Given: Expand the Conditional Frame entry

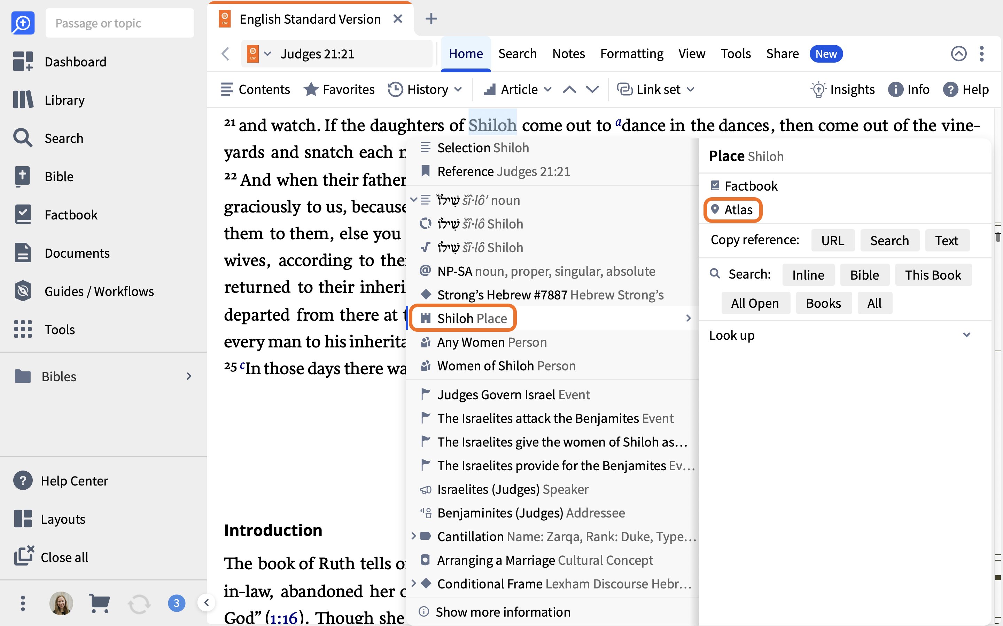Looking at the screenshot, I should point(413,583).
